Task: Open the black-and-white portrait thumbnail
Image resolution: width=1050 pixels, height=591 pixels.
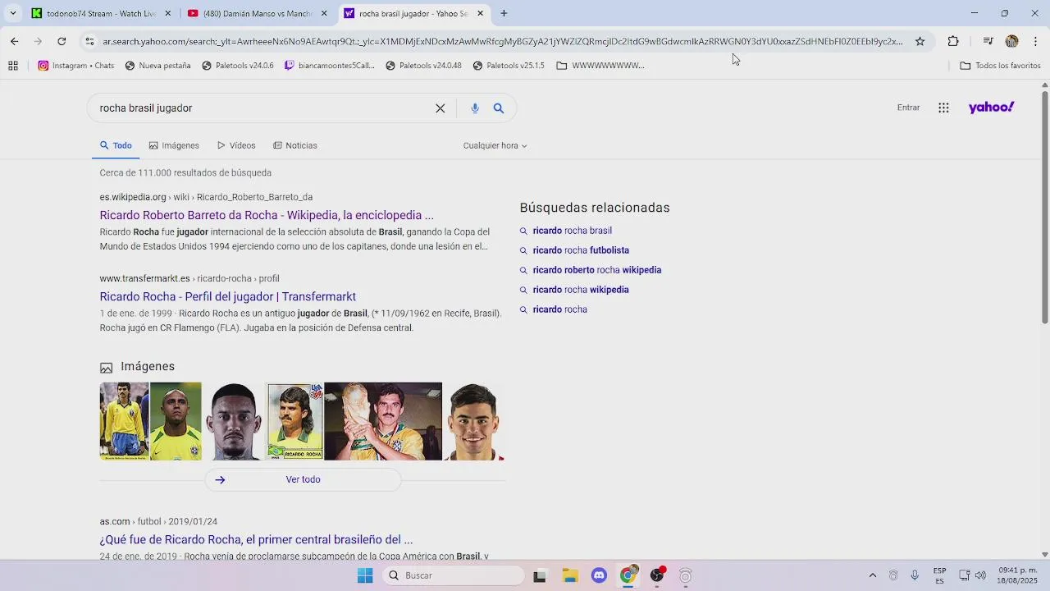Action: tap(235, 421)
